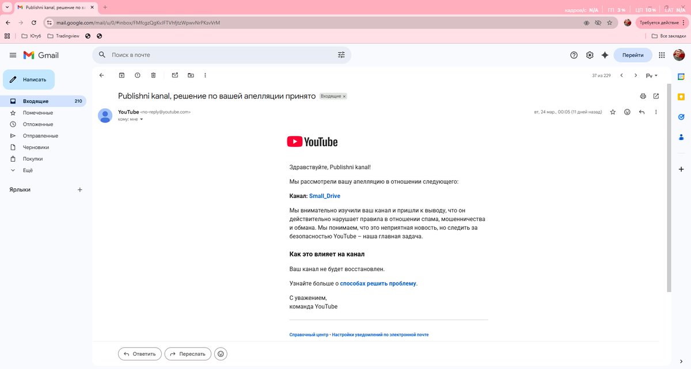Open Справочный центр link

(309, 334)
